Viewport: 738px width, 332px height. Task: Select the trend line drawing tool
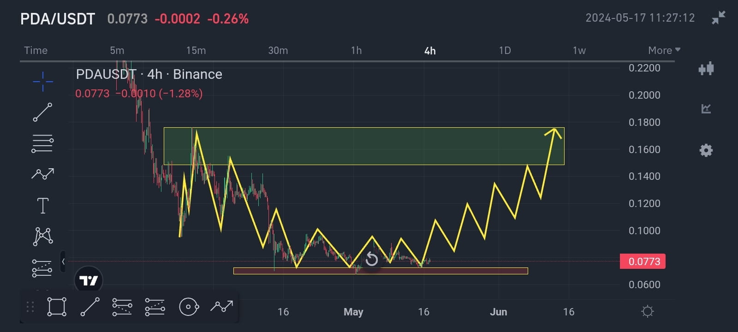pos(42,112)
